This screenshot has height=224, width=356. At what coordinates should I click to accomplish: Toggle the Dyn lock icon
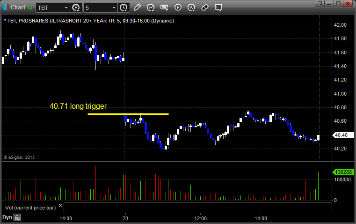(17, 217)
